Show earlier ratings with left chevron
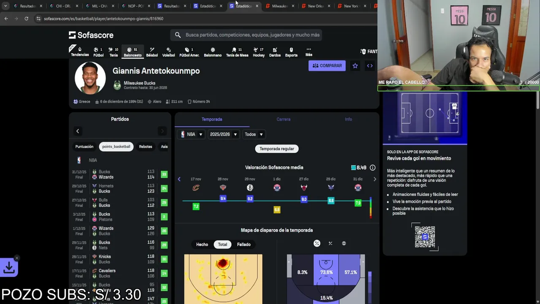540x304 pixels. (179, 179)
